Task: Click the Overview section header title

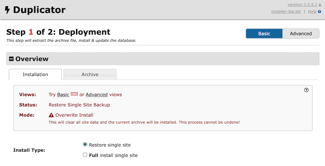Action: click(x=32, y=59)
